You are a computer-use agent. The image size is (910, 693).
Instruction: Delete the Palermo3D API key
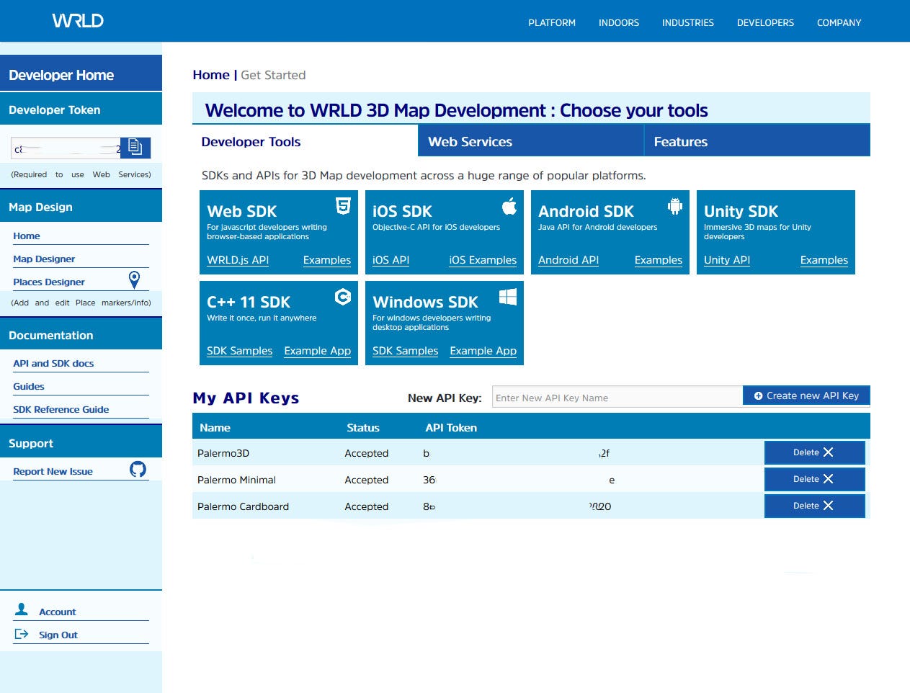coord(814,452)
